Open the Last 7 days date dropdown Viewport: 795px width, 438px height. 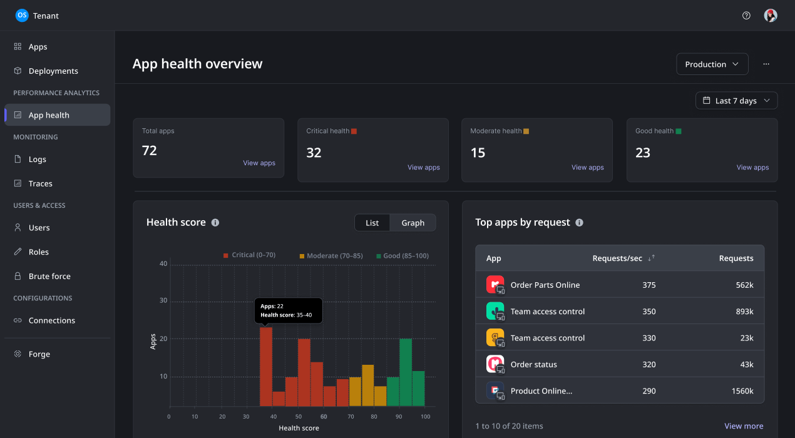[x=737, y=101]
